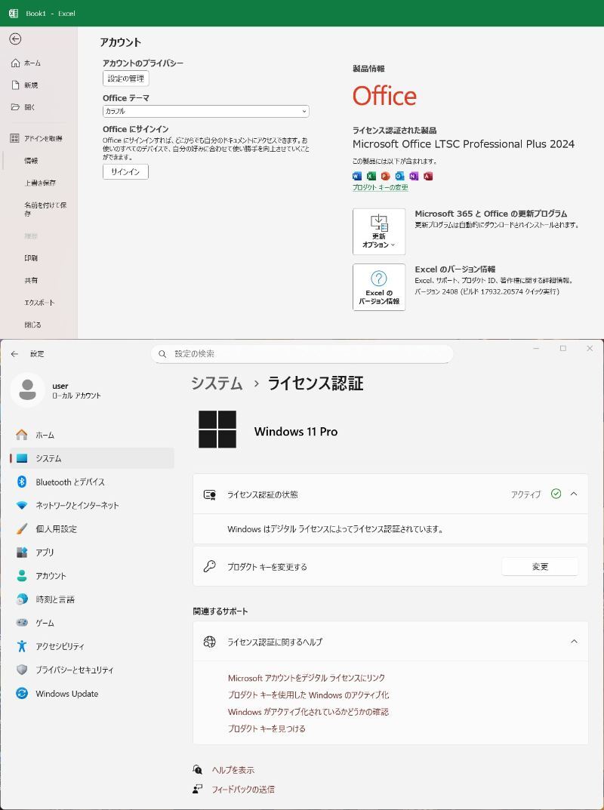The height and width of the screenshot is (810, 604).
Task: Click the Update Options icon button
Action: (x=379, y=232)
